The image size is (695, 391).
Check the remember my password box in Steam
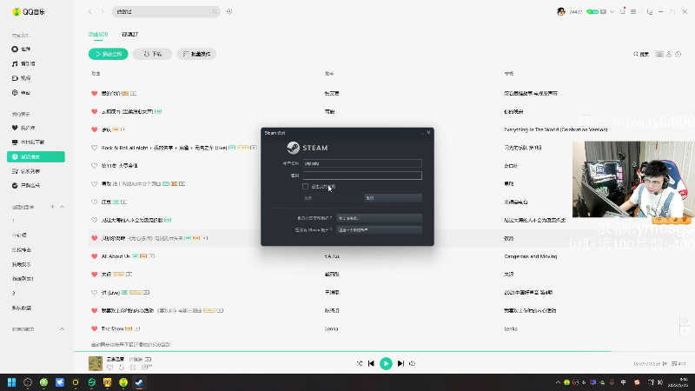pos(306,186)
